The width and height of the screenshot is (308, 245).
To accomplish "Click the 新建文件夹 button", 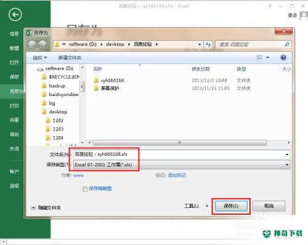I will [70, 58].
